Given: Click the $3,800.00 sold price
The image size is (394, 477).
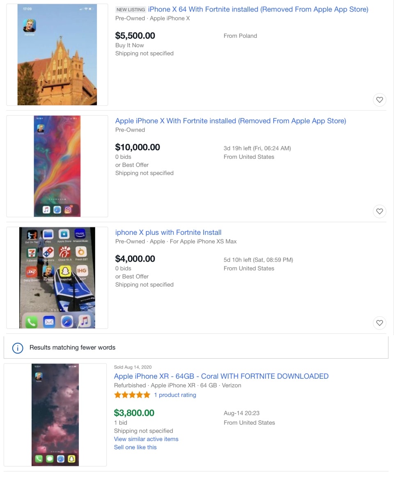Looking at the screenshot, I should click(134, 413).
